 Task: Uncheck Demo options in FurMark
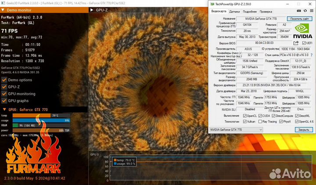[4, 80]
